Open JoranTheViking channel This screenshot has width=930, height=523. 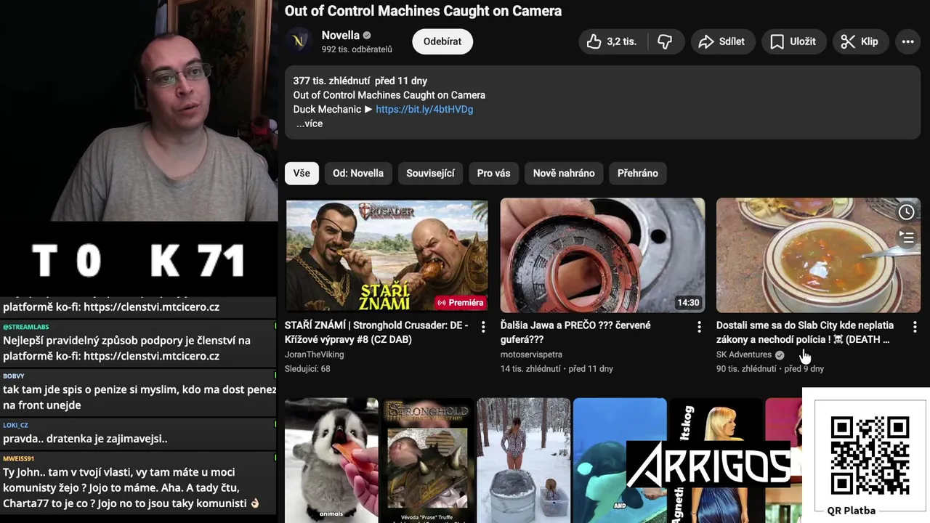[315, 354]
